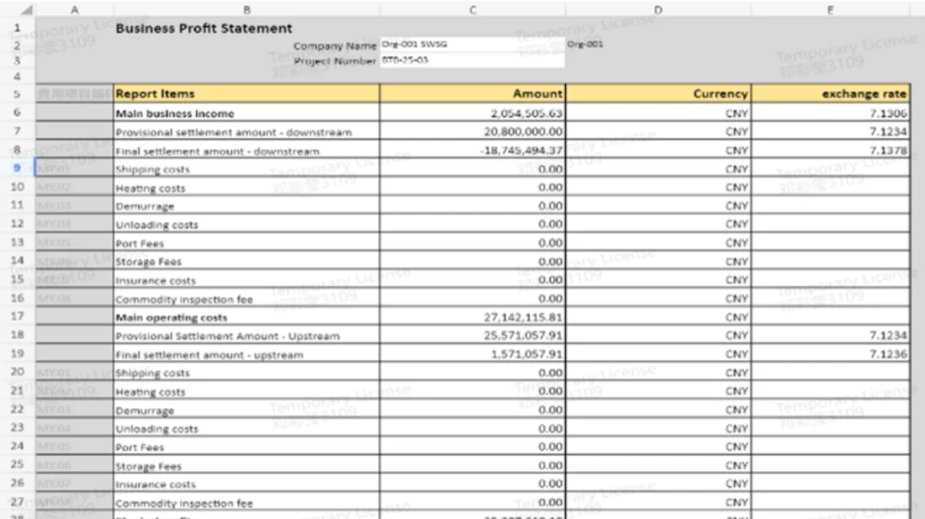The height and width of the screenshot is (519, 925).
Task: Click the 'Project Number' label
Action: (x=335, y=61)
